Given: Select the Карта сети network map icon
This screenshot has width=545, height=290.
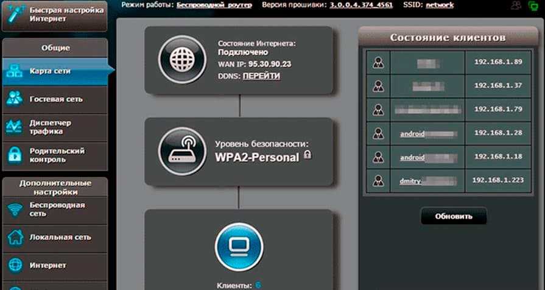Looking at the screenshot, I should tap(15, 71).
